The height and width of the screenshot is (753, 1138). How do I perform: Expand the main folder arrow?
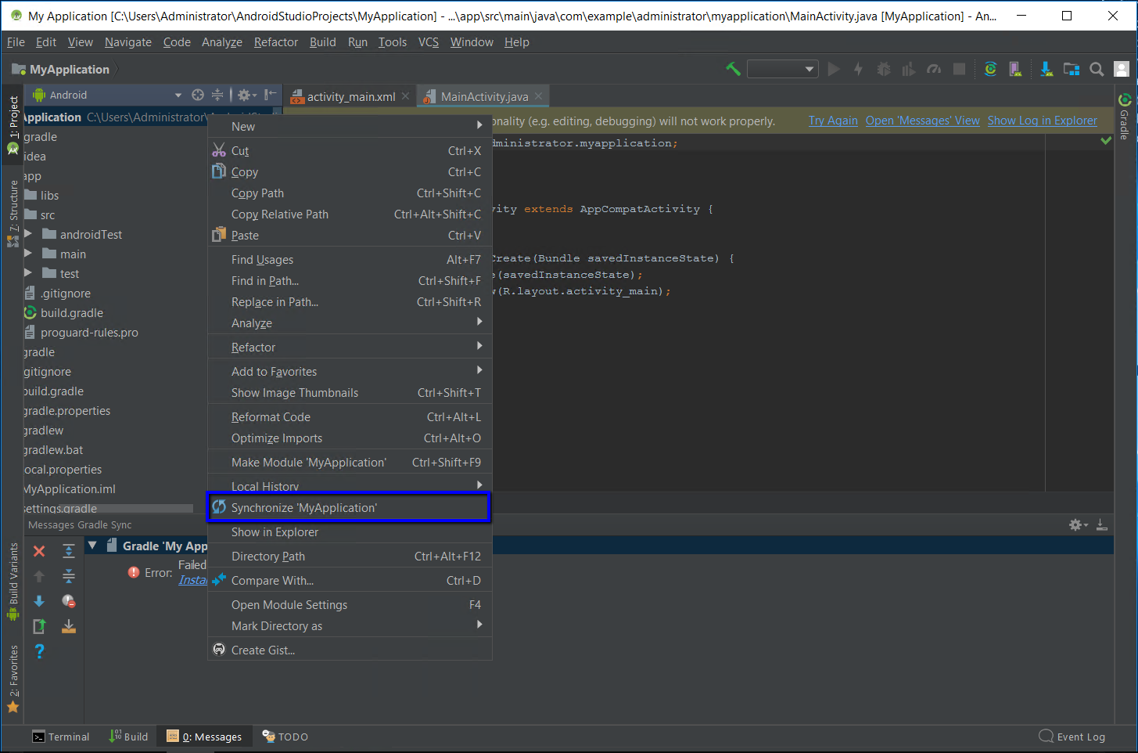pyautogui.click(x=28, y=254)
